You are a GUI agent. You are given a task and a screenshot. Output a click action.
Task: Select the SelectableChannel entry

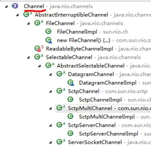69,57
